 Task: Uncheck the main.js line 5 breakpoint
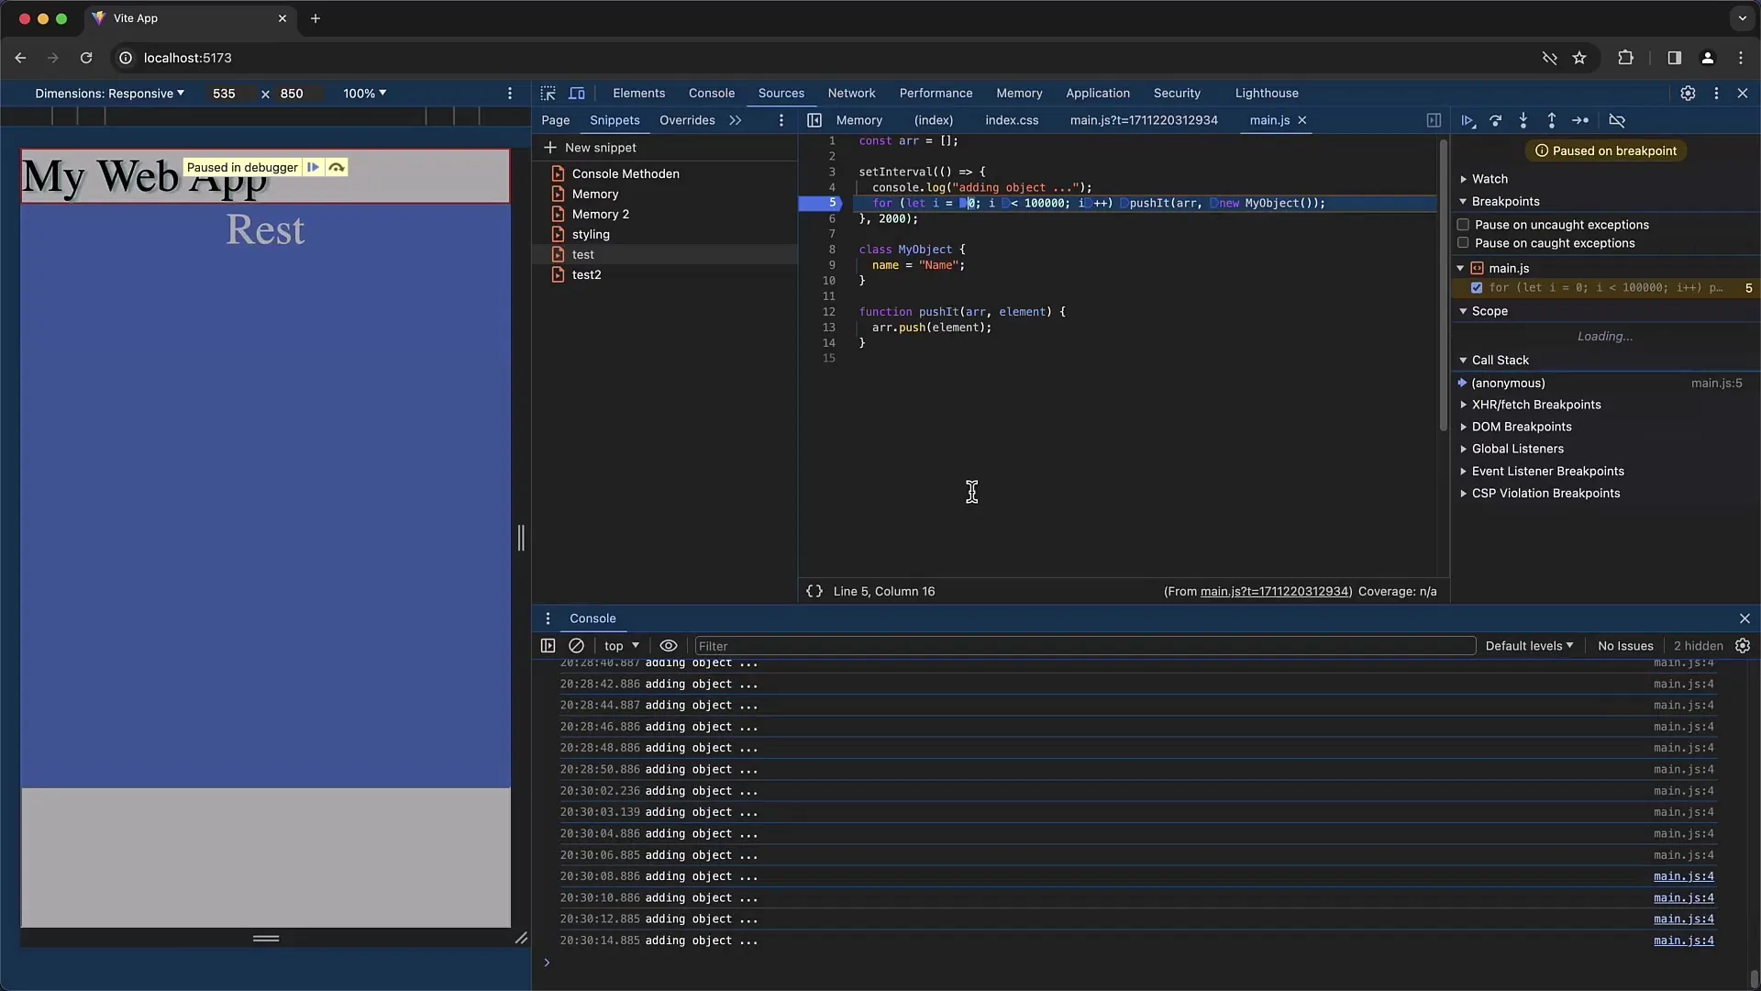1477,288
